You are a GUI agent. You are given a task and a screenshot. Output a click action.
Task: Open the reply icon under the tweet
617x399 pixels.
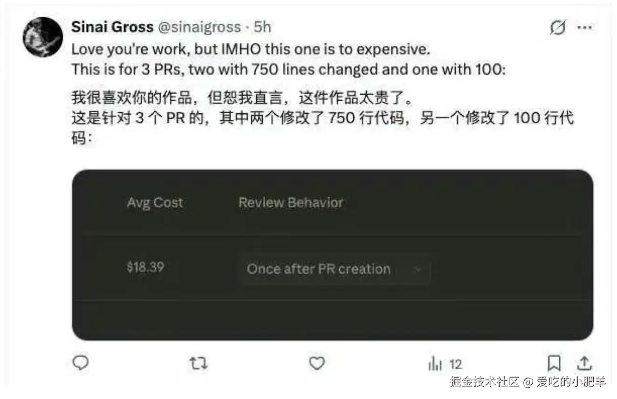81,363
